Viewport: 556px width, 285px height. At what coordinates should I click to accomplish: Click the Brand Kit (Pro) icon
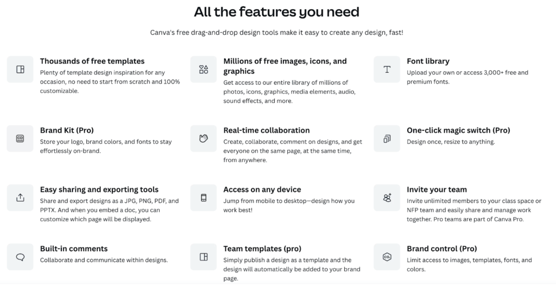[x=20, y=138]
